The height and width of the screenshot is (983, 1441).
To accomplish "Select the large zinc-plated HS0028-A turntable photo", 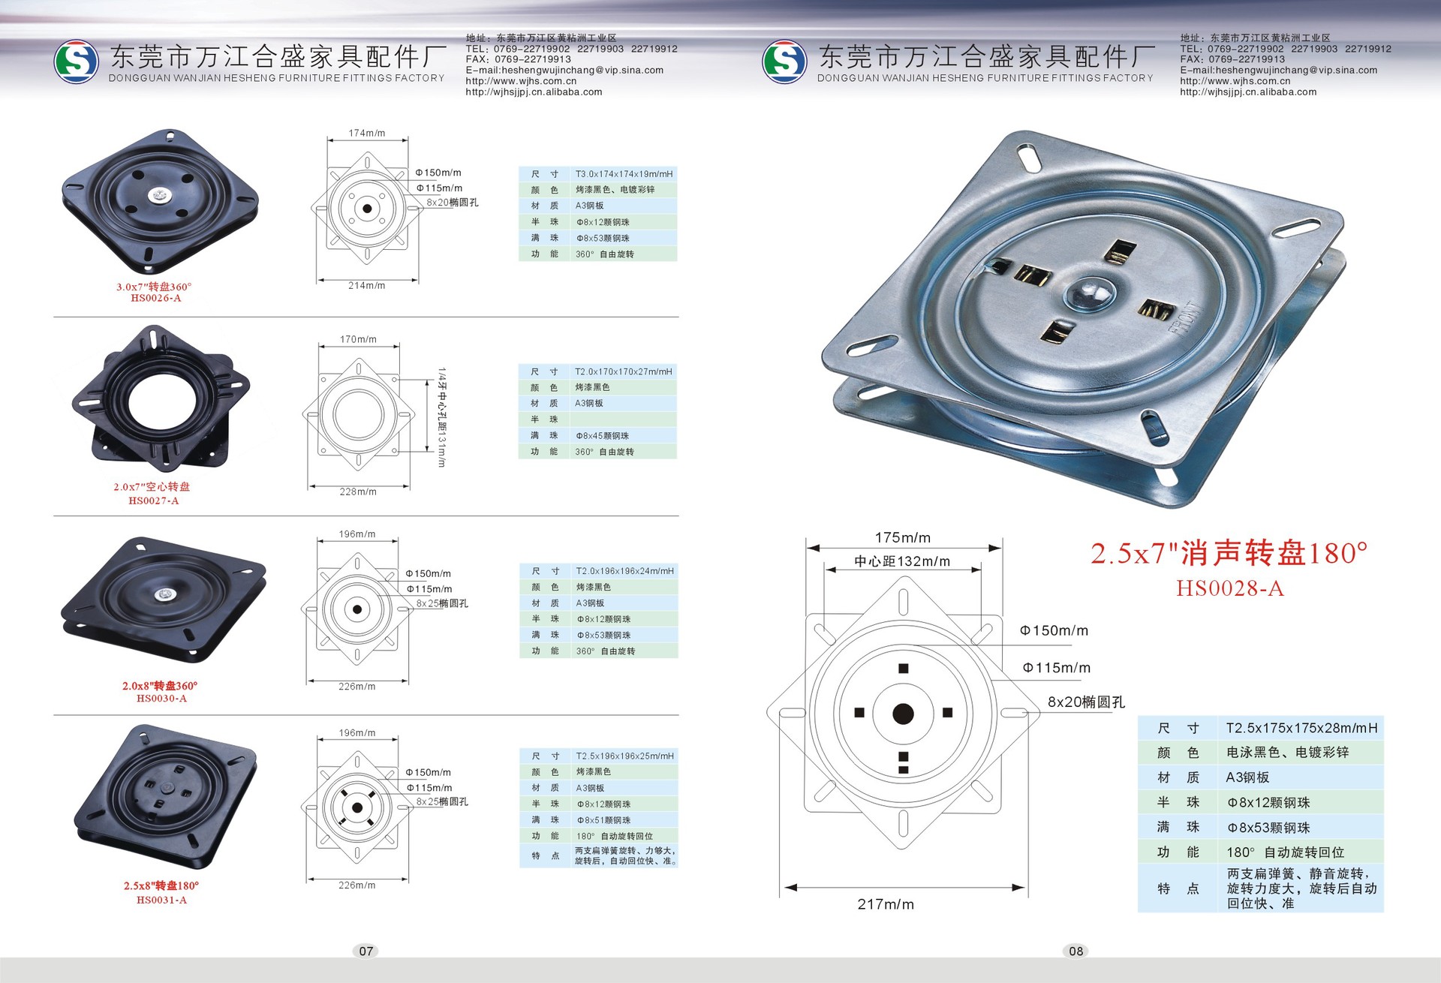I will 1084,320.
